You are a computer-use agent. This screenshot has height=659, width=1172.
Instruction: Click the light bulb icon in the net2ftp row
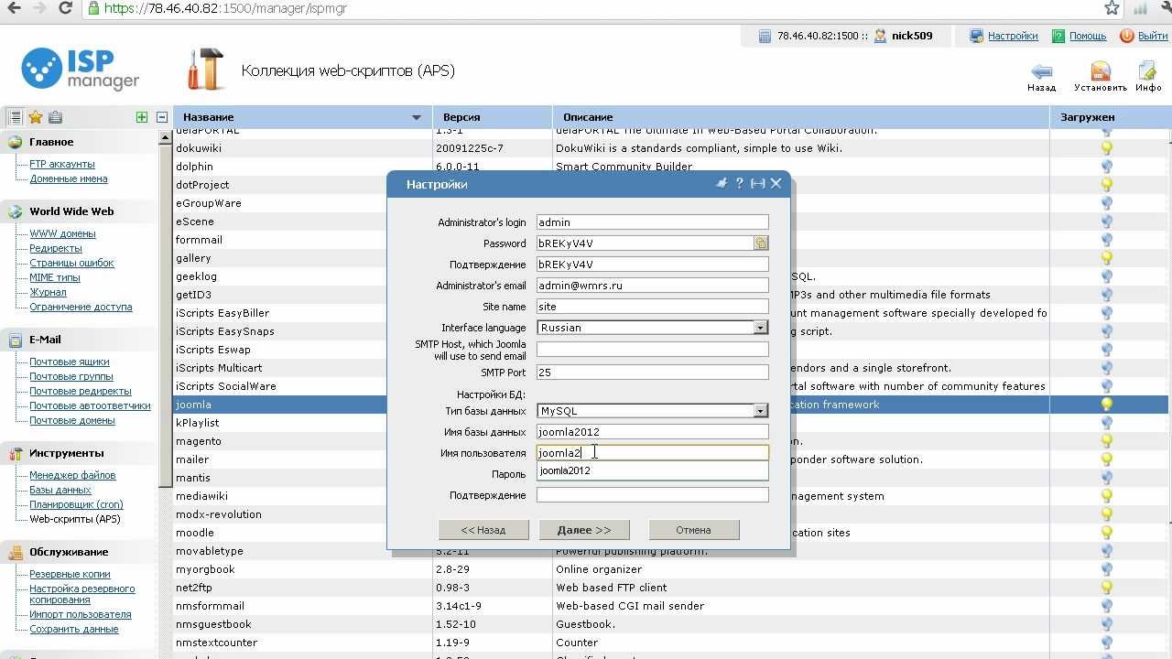1107,588
